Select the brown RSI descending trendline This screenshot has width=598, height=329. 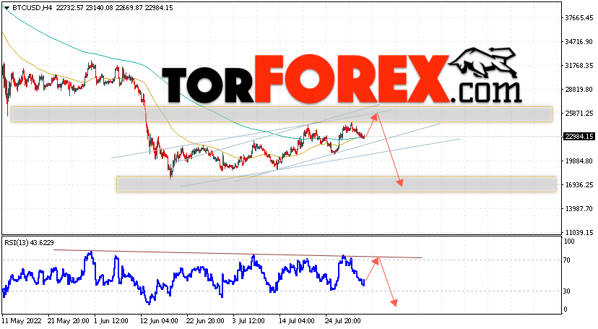click(238, 254)
